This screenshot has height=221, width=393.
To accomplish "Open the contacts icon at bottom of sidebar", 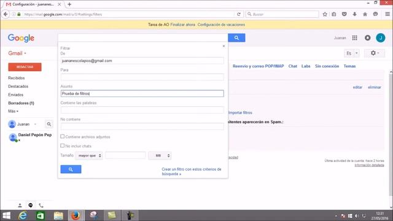I will (x=20, y=206).
